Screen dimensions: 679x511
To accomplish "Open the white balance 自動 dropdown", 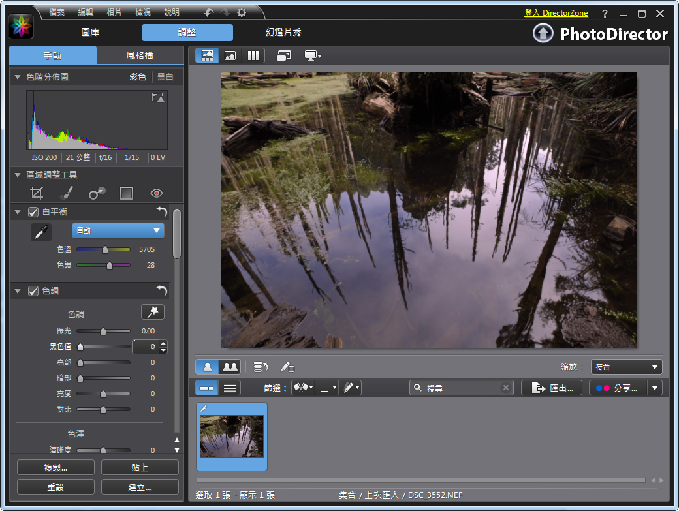I will click(118, 230).
